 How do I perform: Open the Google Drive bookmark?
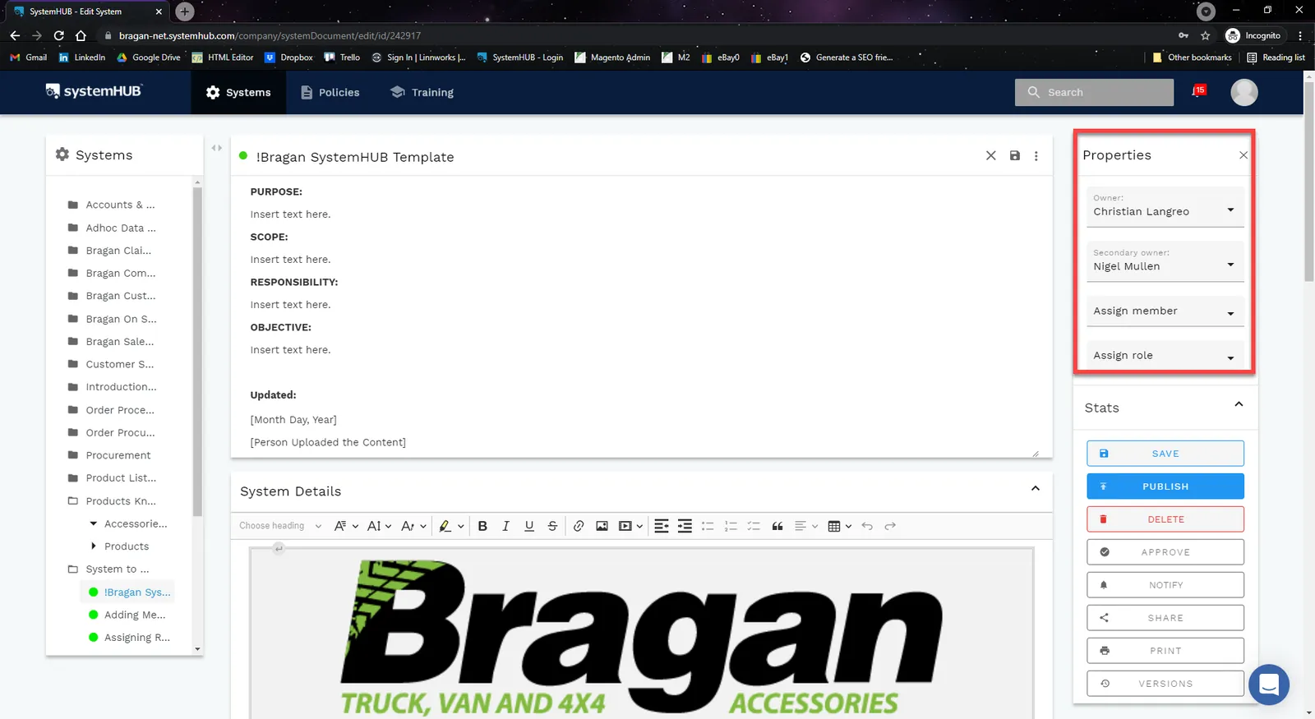click(149, 58)
